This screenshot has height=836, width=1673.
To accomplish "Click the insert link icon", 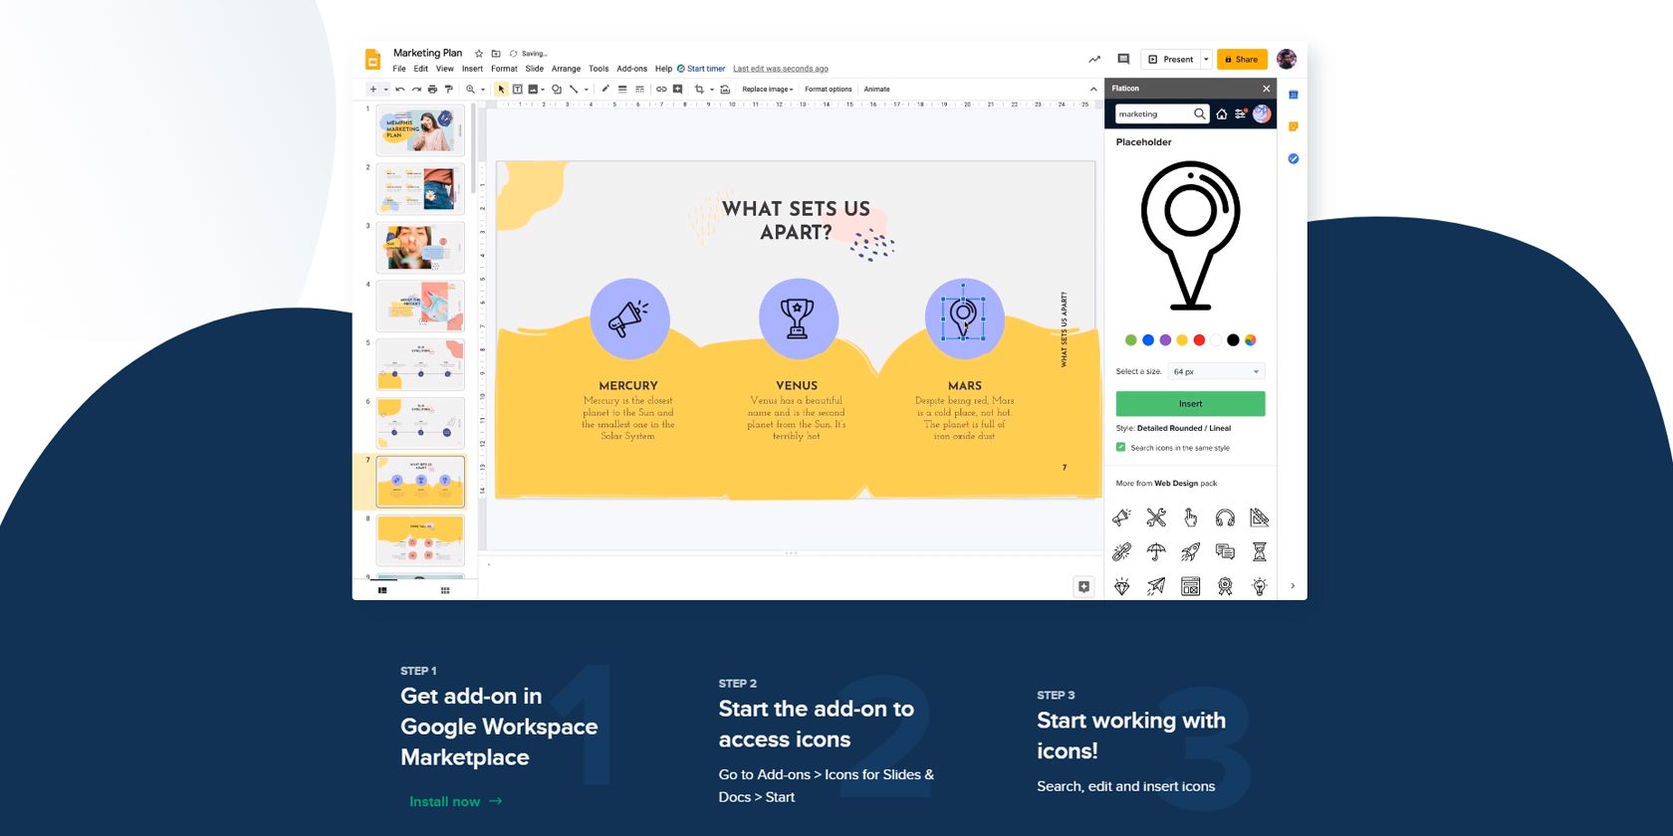I will point(661,90).
